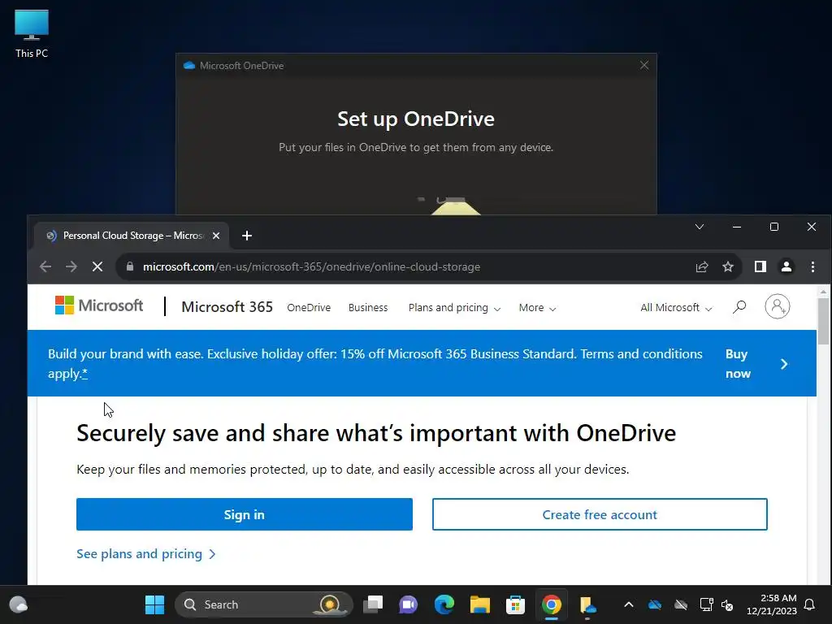
Task: Open muted volume tray icon
Action: 727,604
